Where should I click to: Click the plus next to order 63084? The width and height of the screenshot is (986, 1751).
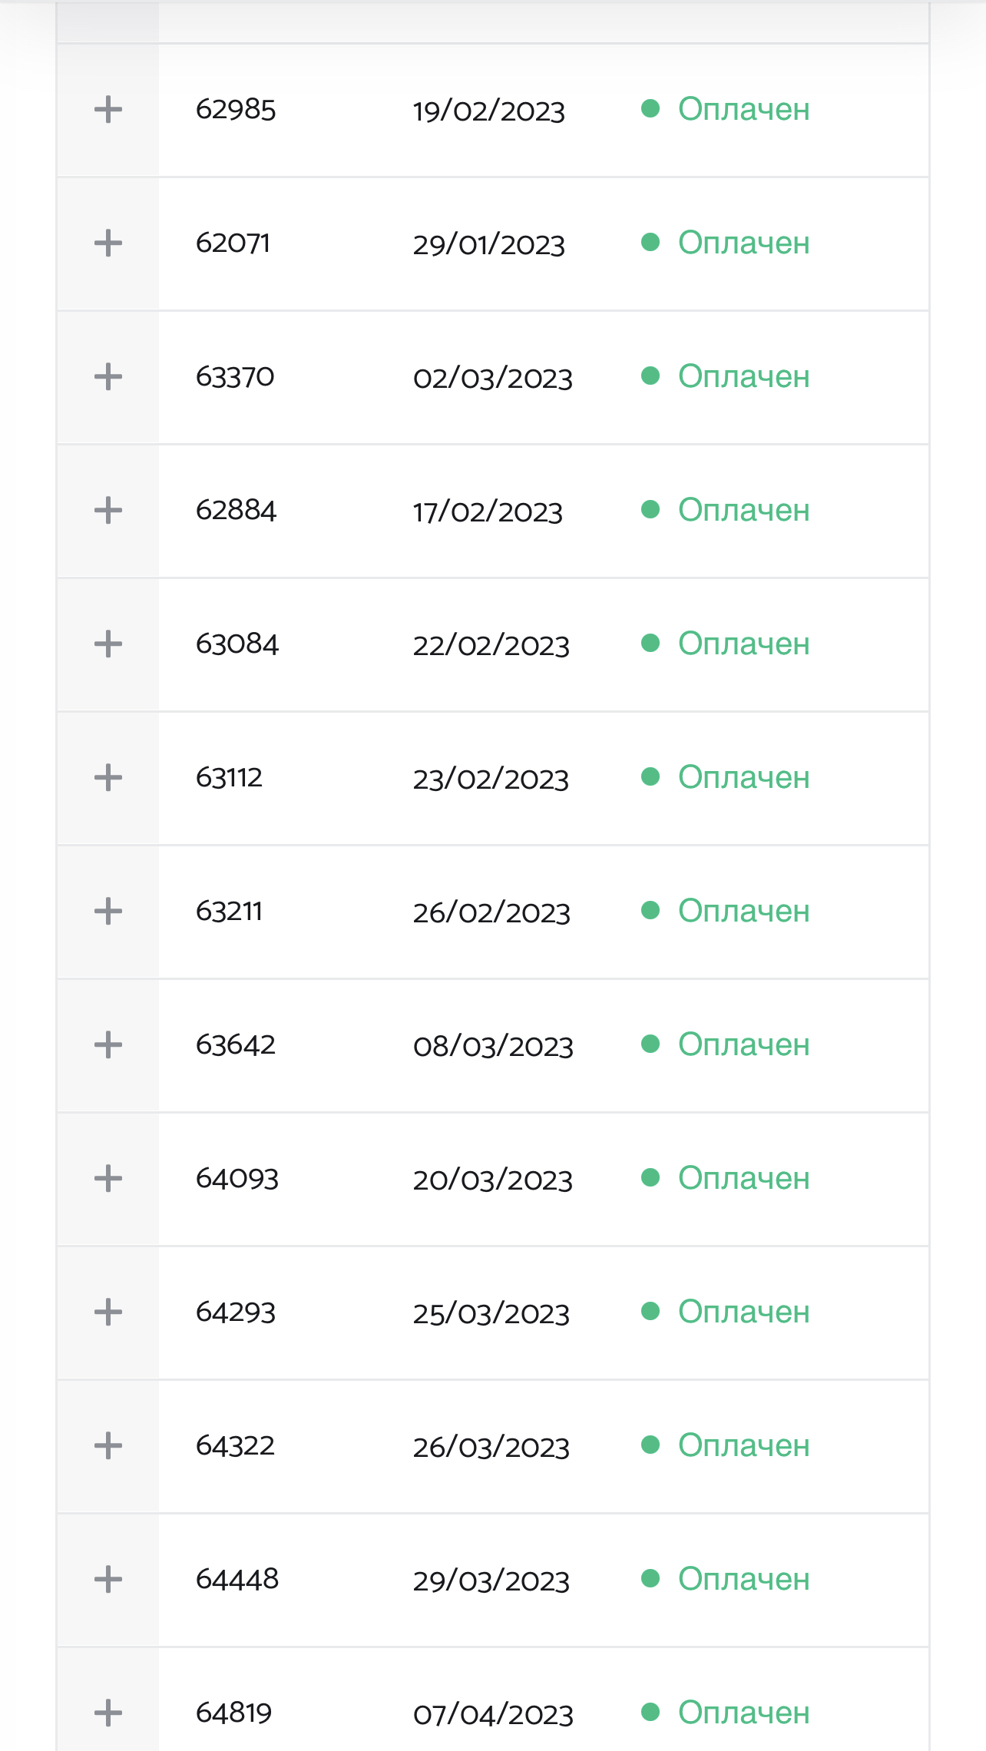(x=108, y=644)
